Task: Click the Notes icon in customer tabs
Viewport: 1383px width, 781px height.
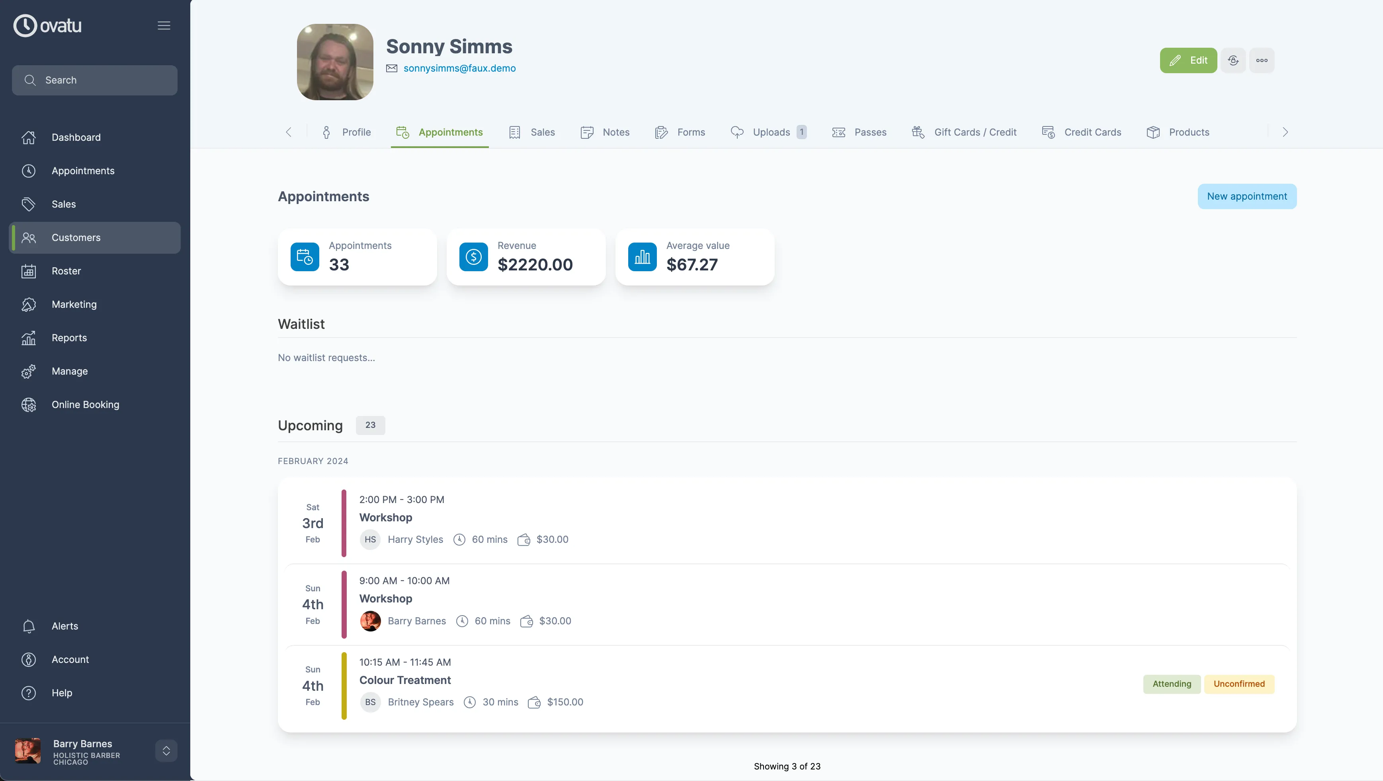Action: point(586,132)
